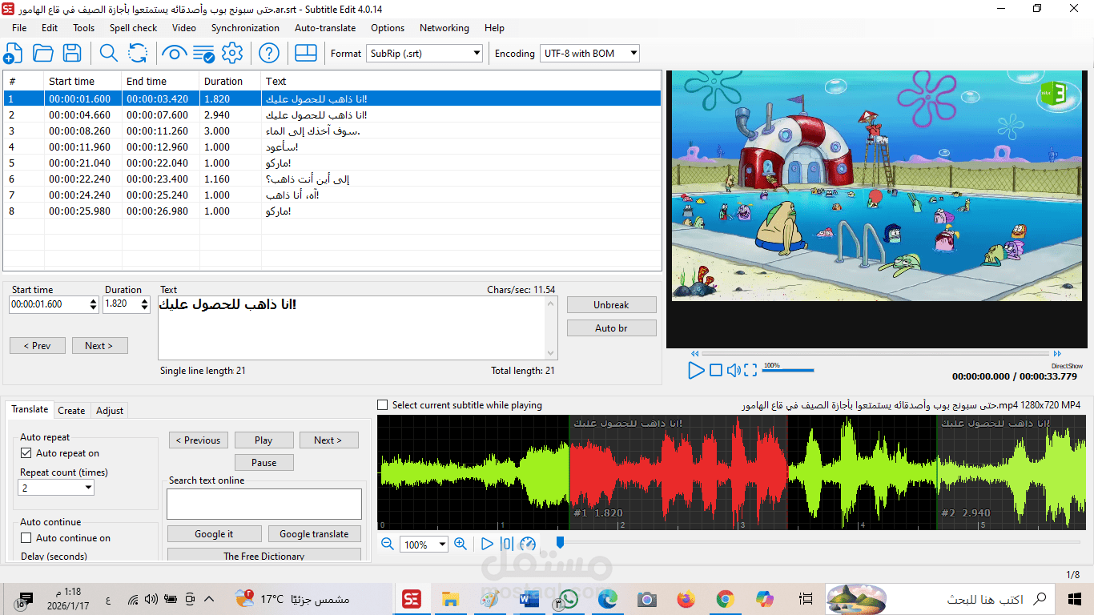Open File Explorer from the taskbar
This screenshot has width=1094, height=615.
(450, 599)
